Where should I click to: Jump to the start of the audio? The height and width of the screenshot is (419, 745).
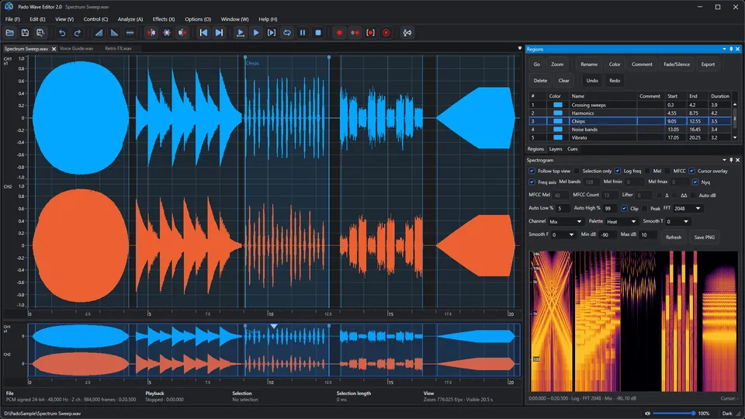203,33
